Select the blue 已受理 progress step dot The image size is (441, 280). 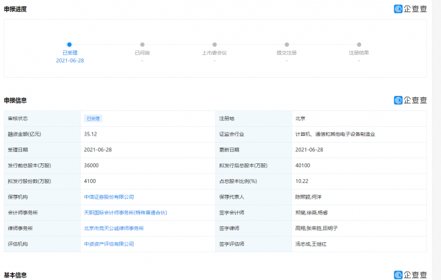pyautogui.click(x=69, y=45)
